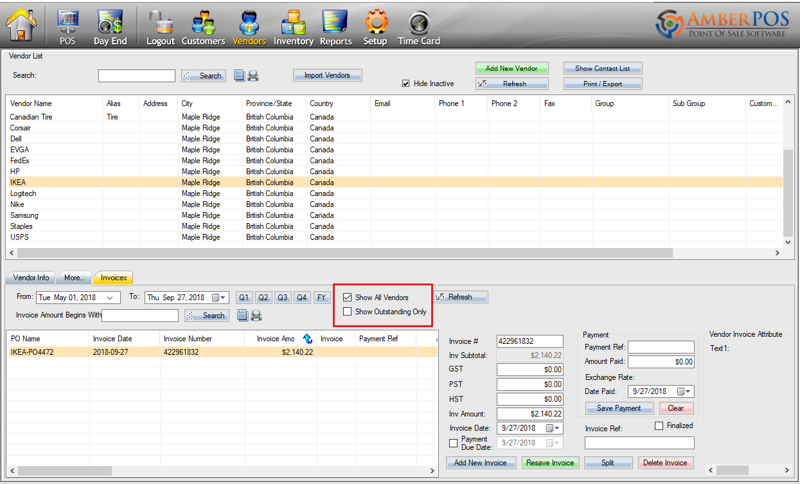This screenshot has height=484, width=800.
Task: Click the Resave Invoice button
Action: pyautogui.click(x=550, y=463)
